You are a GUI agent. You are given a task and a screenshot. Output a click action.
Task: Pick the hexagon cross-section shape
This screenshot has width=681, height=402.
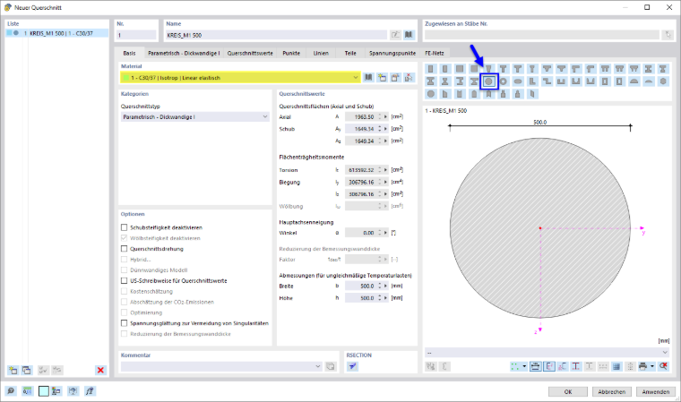663,81
